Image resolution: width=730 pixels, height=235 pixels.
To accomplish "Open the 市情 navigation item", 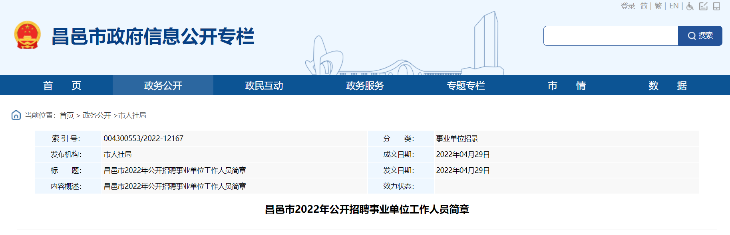I will [567, 86].
